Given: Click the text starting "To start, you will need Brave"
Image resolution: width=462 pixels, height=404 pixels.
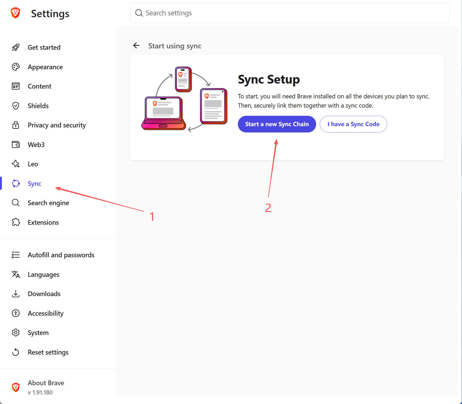Looking at the screenshot, I should (x=334, y=101).
